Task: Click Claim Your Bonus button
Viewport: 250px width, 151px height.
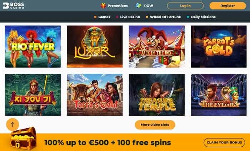Action: pyautogui.click(x=224, y=142)
